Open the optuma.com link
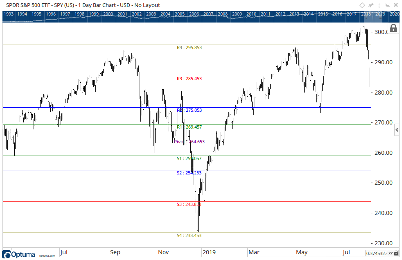 (x=47, y=255)
